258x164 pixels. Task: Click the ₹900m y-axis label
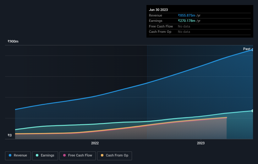coord(13,41)
